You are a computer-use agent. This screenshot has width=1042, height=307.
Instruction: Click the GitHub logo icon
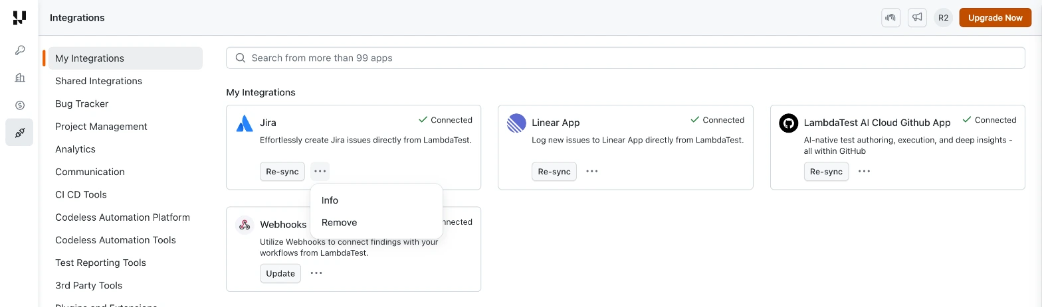[x=789, y=123]
